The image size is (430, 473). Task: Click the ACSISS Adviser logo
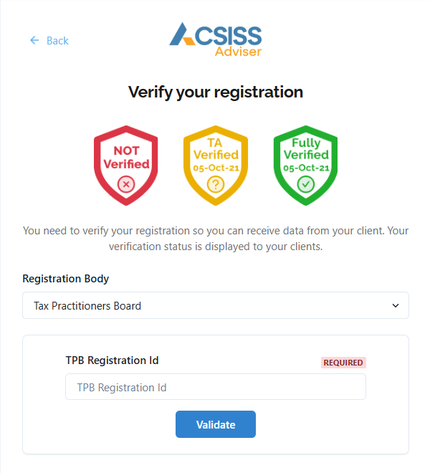click(x=216, y=39)
